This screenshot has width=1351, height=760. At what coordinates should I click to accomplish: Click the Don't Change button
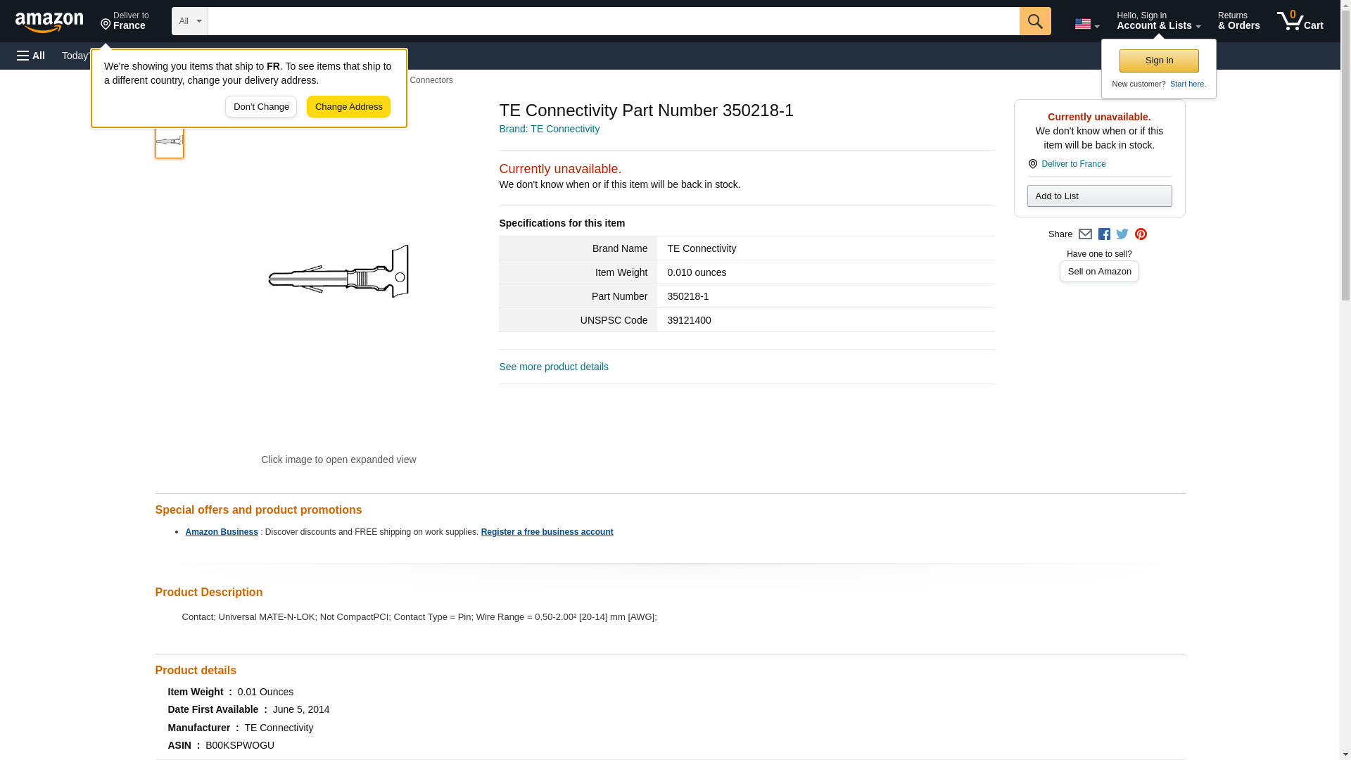[x=261, y=107]
